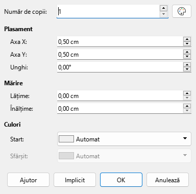This screenshot has height=194, width=196.
Task: Reset values with Implicit button
Action: (75, 180)
